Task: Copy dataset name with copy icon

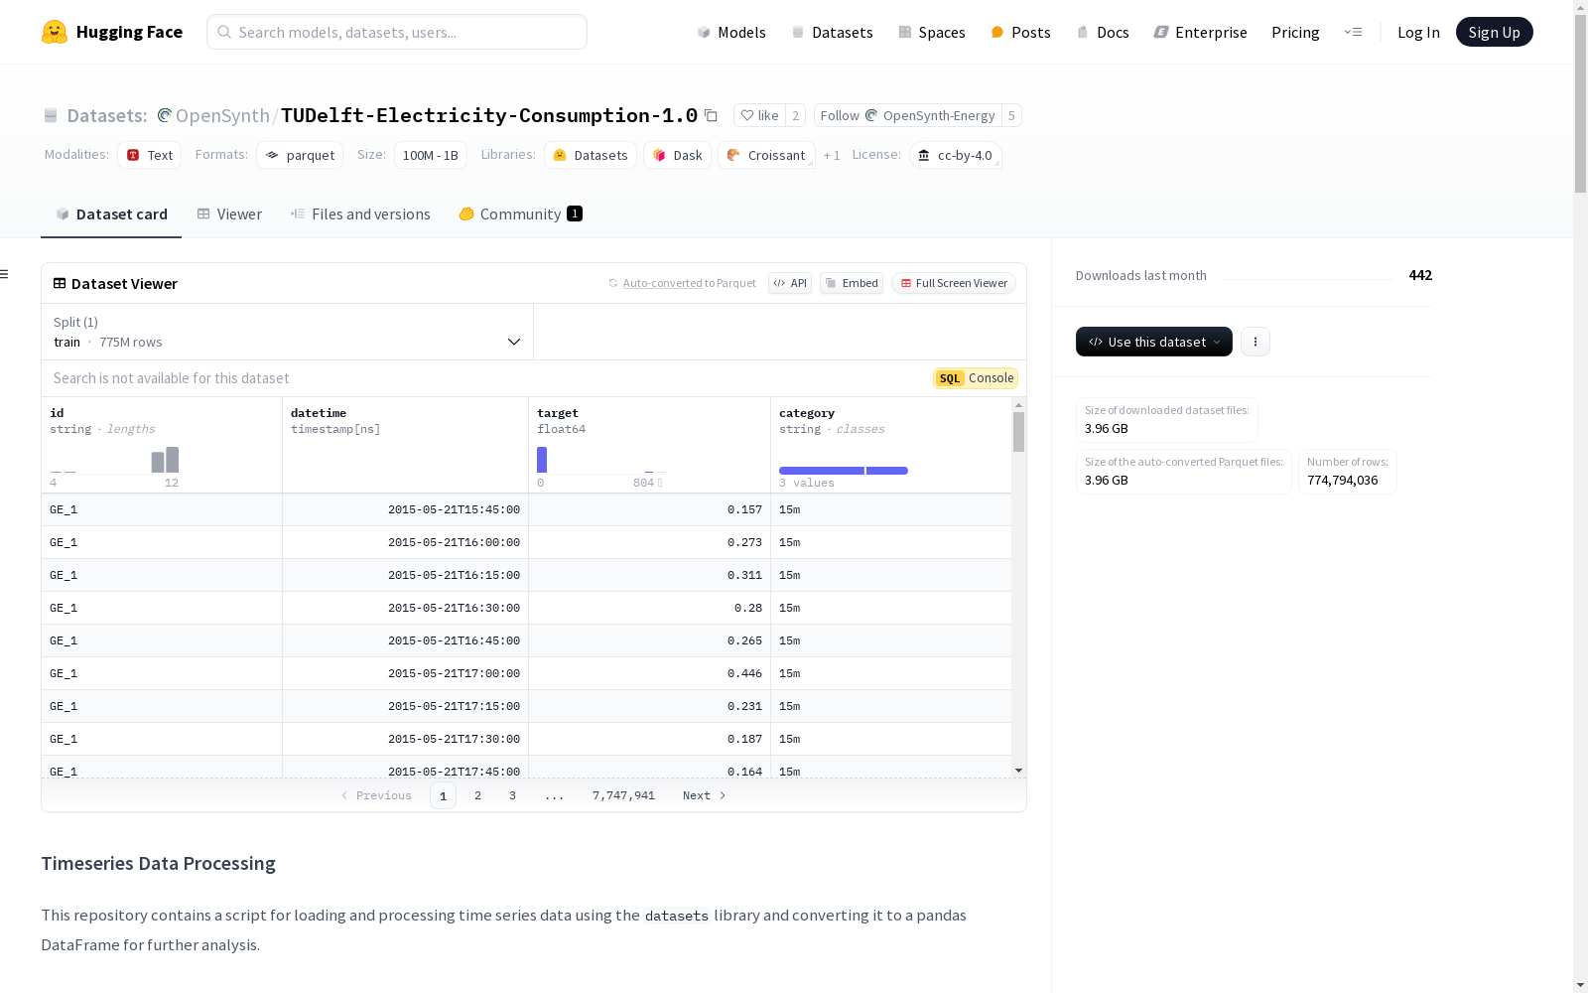Action: (x=711, y=115)
